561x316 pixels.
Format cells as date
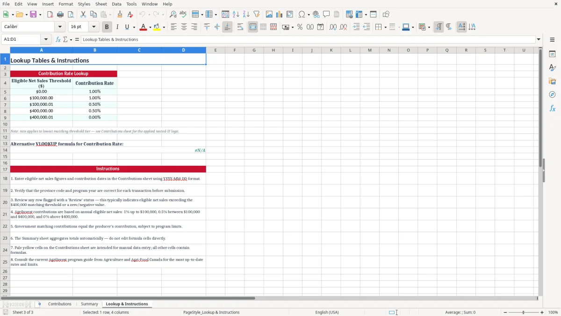(320, 27)
